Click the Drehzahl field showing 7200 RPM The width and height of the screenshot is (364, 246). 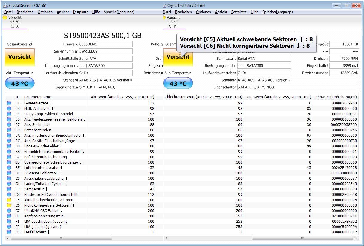pos(344,59)
